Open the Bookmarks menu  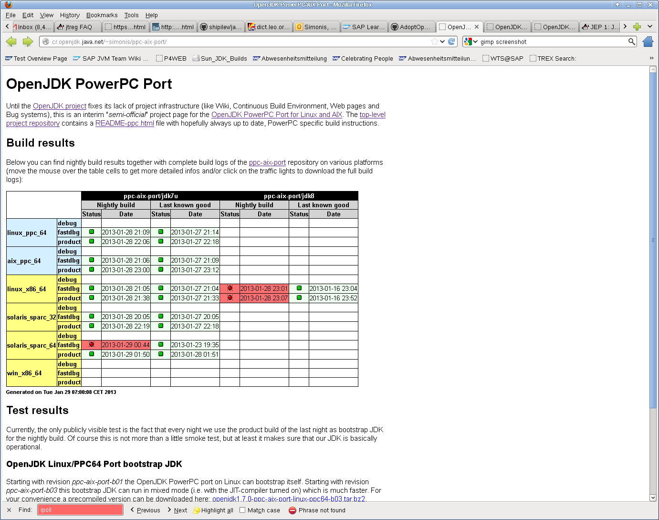[102, 15]
